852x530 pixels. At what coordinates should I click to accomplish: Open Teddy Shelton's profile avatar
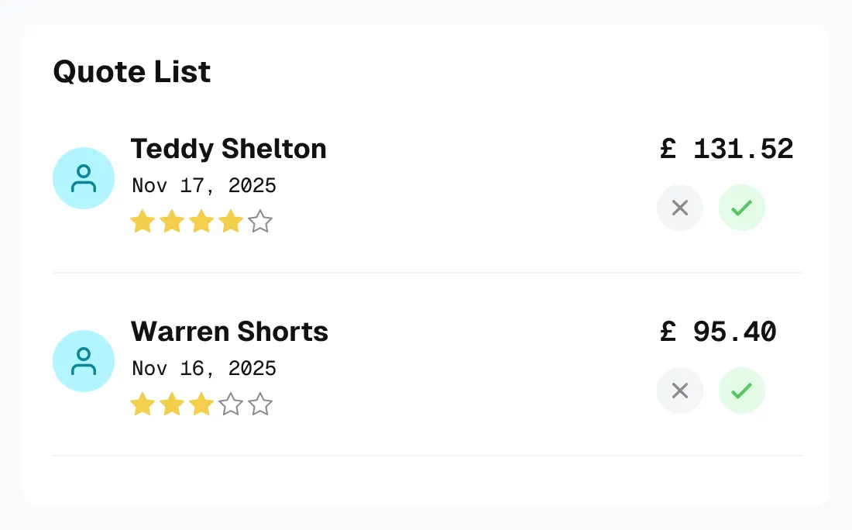tap(84, 178)
